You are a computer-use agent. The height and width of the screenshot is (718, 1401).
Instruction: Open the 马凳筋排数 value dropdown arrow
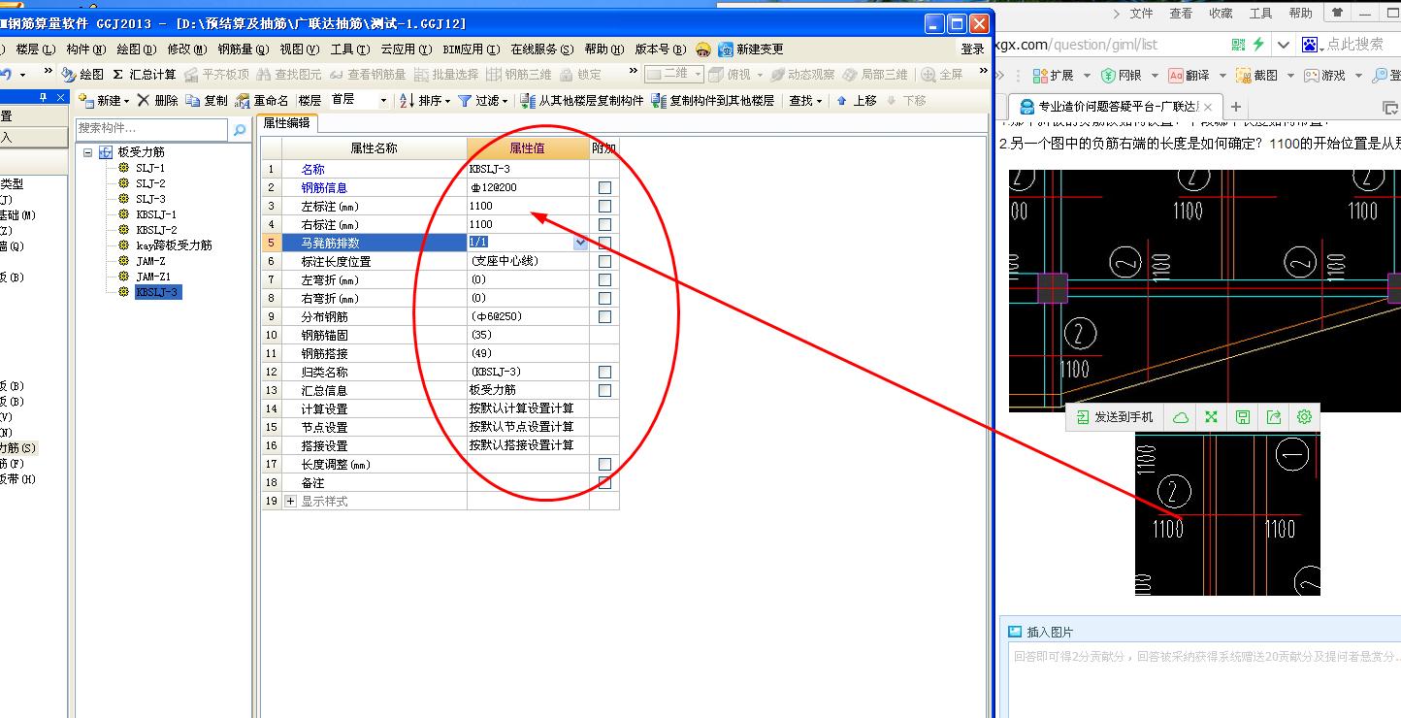[x=580, y=243]
